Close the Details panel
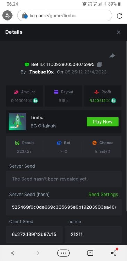The height and width of the screenshot is (261, 127). coord(119,32)
